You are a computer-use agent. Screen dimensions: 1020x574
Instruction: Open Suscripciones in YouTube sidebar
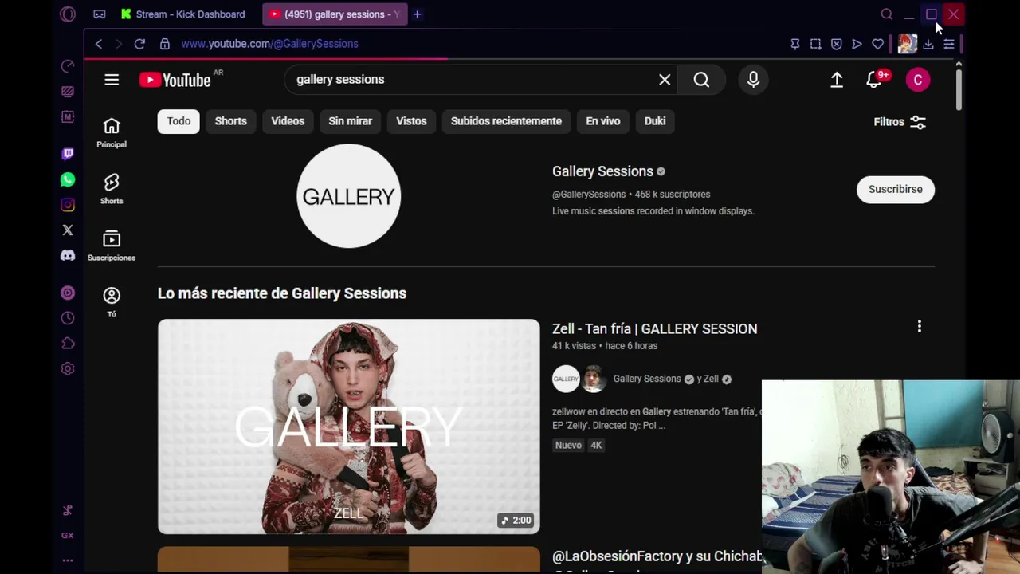pyautogui.click(x=112, y=246)
